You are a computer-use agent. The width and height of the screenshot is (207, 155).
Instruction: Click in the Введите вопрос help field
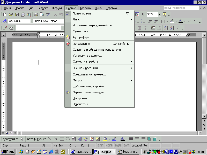[x=181, y=8]
